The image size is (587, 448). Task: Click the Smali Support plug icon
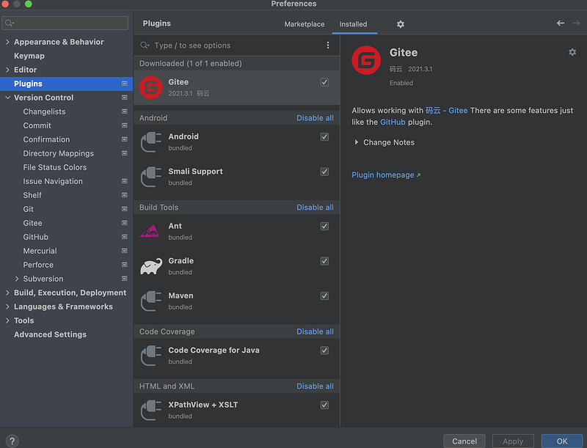coord(151,177)
